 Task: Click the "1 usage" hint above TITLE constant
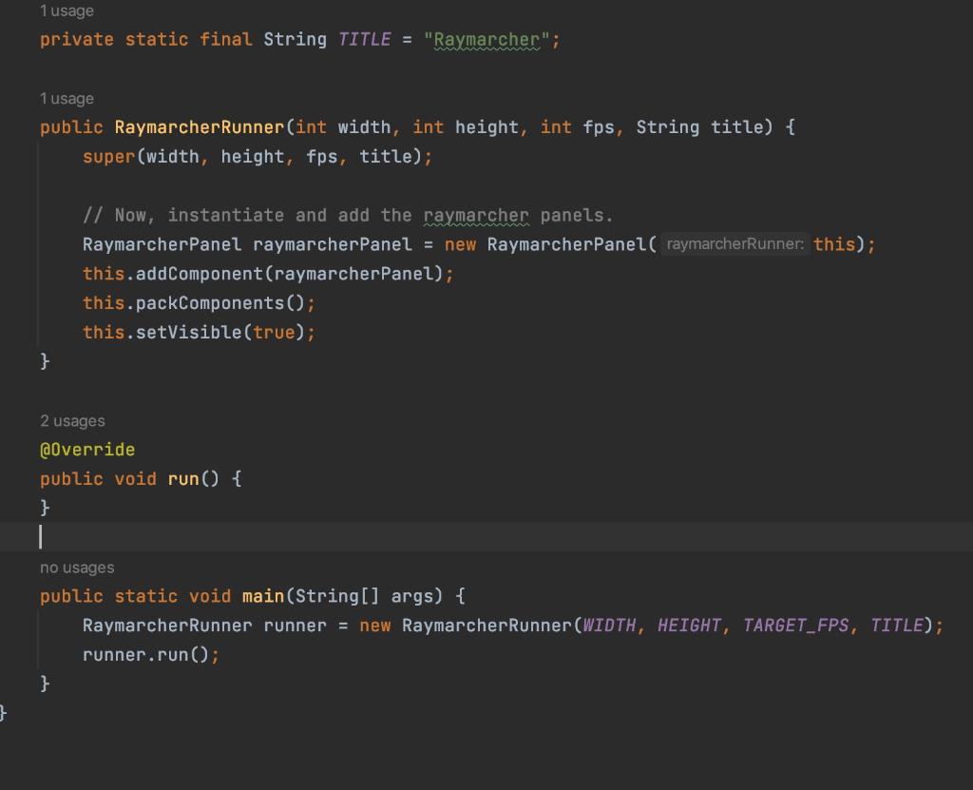65,10
